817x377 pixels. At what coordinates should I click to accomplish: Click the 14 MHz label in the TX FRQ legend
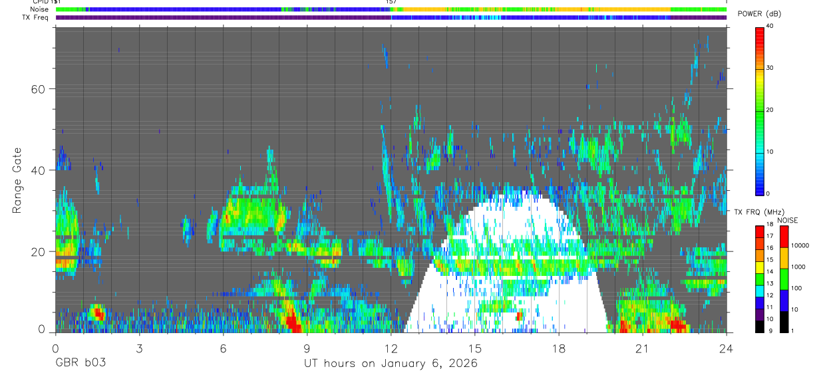770,272
